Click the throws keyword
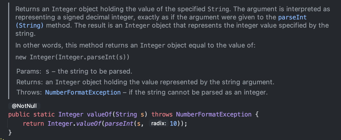Viewport: 341px width, 140px height. (x=162, y=114)
